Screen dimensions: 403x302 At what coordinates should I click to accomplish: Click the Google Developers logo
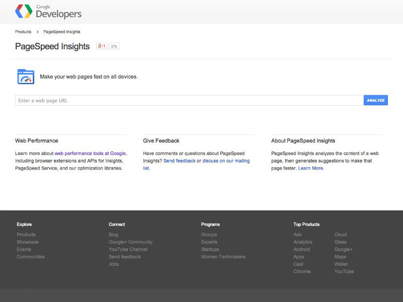pyautogui.click(x=48, y=12)
